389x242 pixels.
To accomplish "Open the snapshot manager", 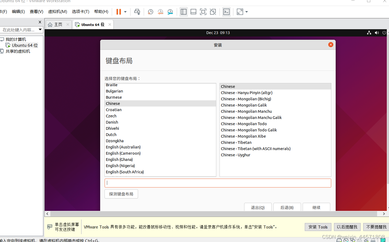I will [170, 12].
